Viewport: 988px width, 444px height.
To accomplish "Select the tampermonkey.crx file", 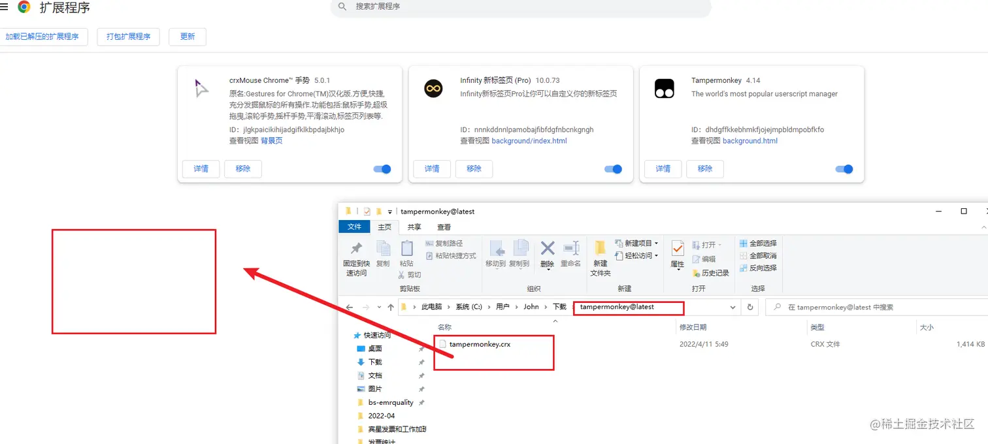I will (480, 344).
